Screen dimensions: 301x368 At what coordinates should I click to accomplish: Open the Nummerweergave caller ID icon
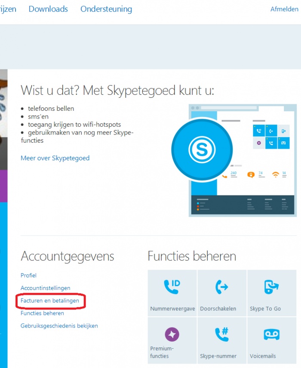pyautogui.click(x=172, y=287)
